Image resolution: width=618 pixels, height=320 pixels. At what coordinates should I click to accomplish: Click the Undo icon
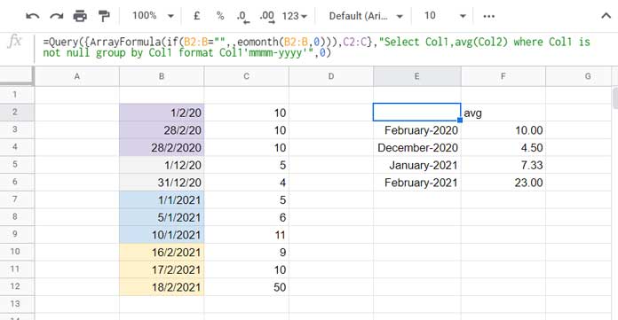pyautogui.click(x=32, y=16)
